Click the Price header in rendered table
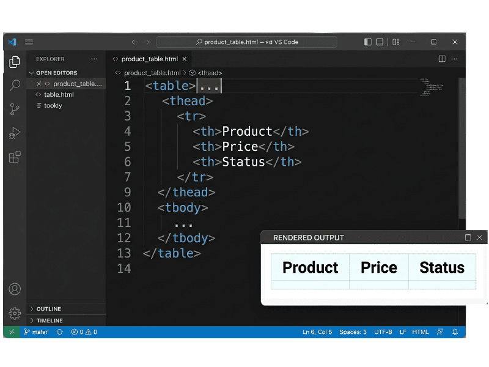 (379, 267)
